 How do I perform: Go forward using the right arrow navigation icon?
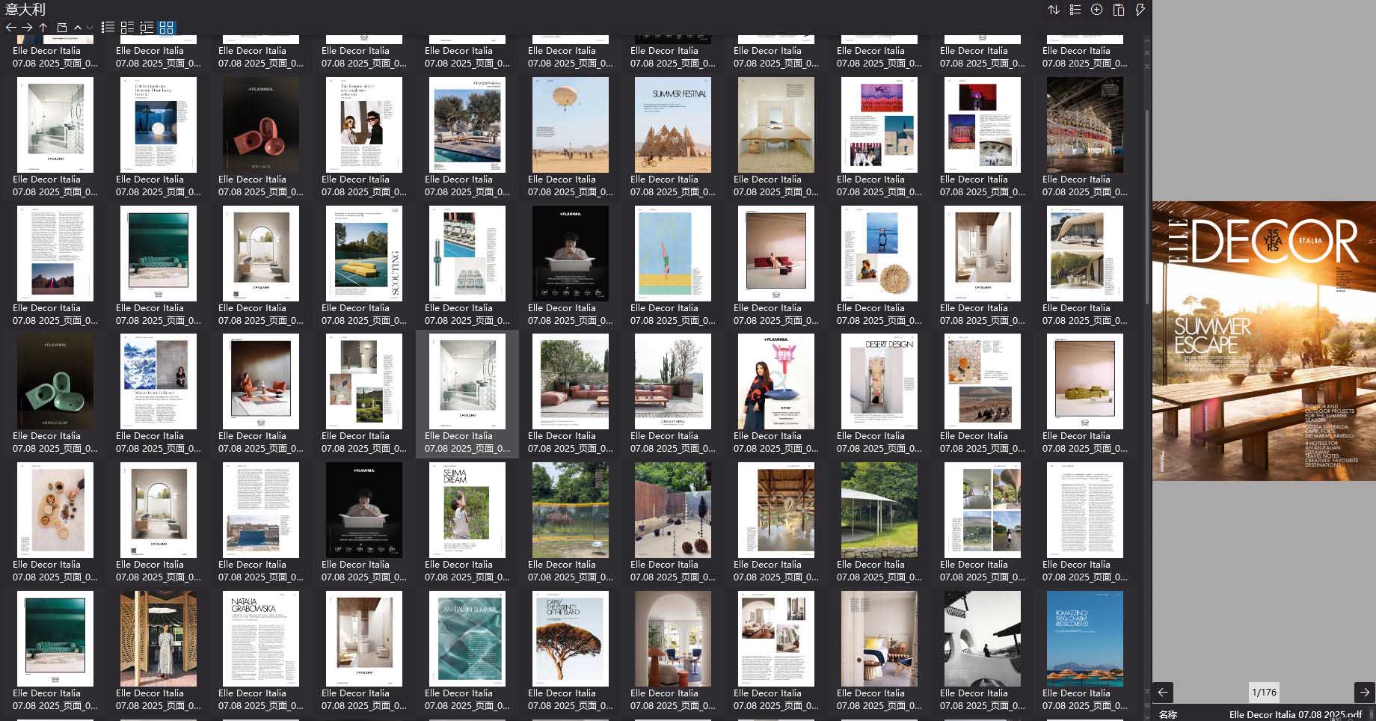coord(27,28)
